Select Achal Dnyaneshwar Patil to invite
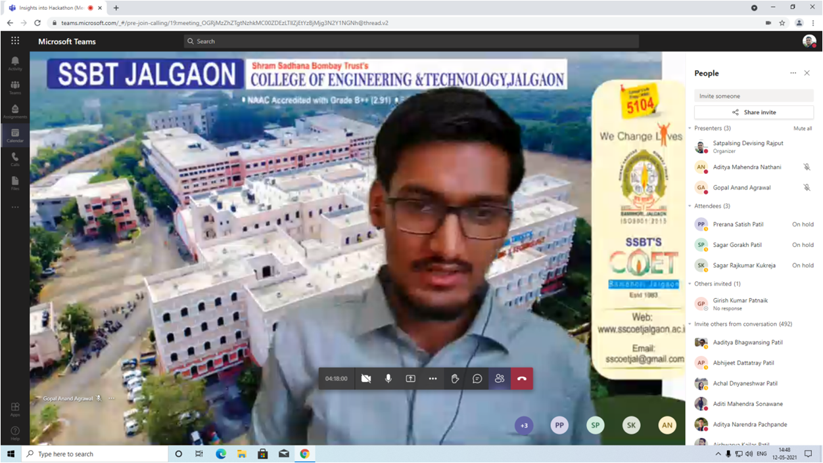 click(x=754, y=383)
